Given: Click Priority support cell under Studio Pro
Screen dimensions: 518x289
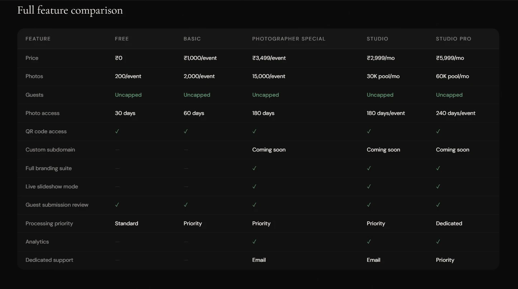Looking at the screenshot, I should [x=445, y=260].
